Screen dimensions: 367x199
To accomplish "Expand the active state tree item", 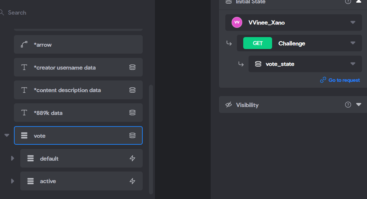I will click(x=13, y=181).
